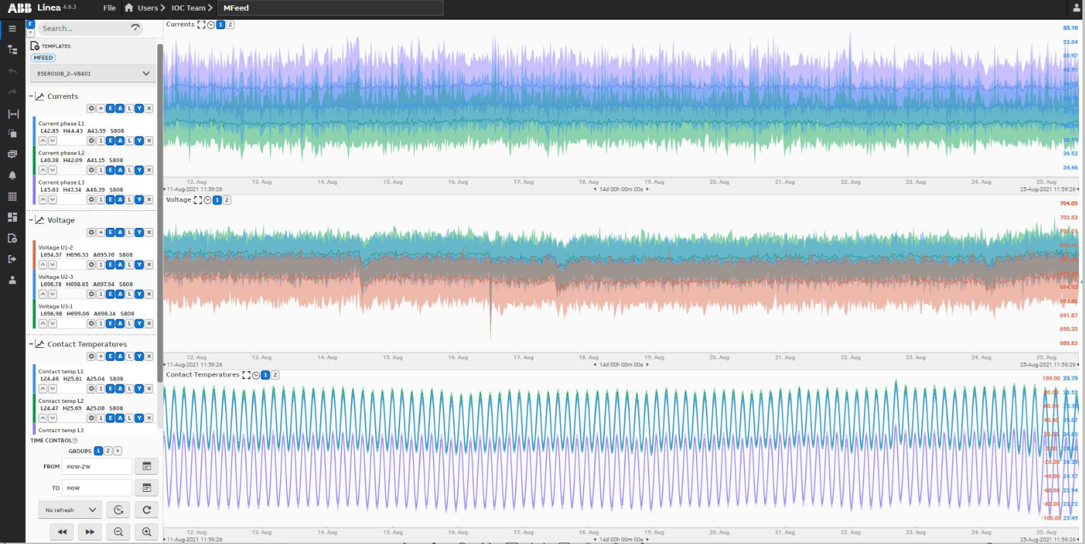Collapse the Currents signal group
This screenshot has height=544, width=1085.
coord(31,96)
